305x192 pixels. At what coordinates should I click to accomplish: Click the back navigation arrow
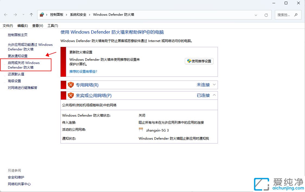coord(6,15)
